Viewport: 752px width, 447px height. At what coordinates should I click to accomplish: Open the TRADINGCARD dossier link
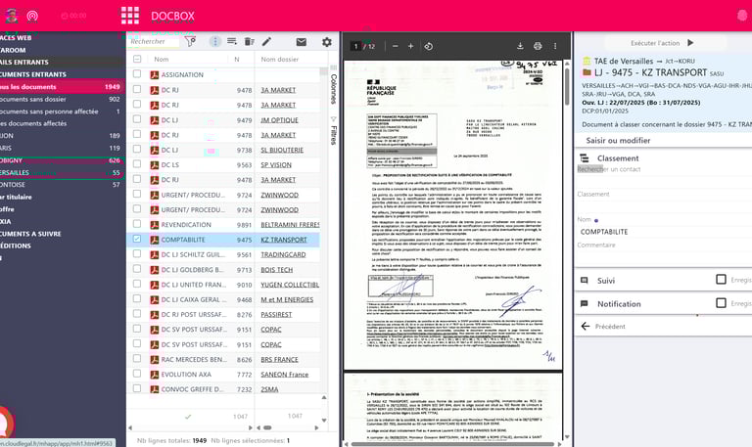click(x=283, y=255)
